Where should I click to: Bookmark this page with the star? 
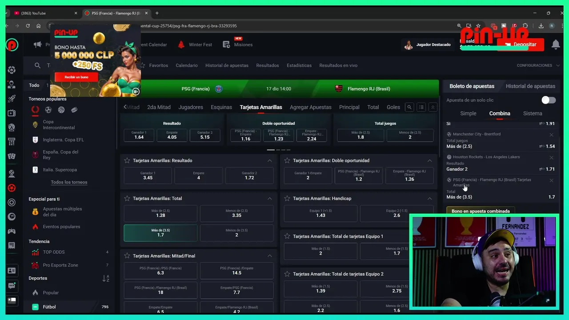(478, 26)
